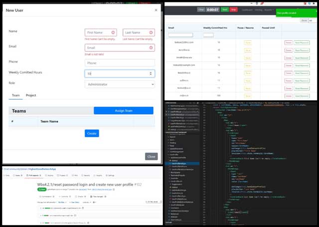Click the grey Close button in dialog
319x227 pixels.
point(152,156)
